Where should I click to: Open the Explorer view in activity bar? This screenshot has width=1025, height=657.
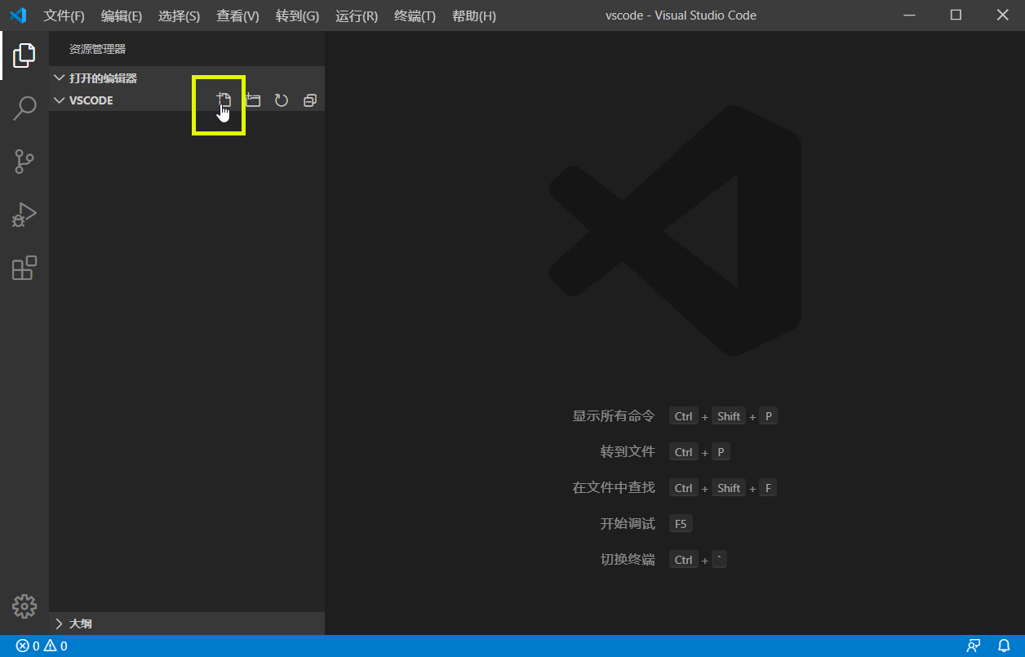pyautogui.click(x=24, y=55)
